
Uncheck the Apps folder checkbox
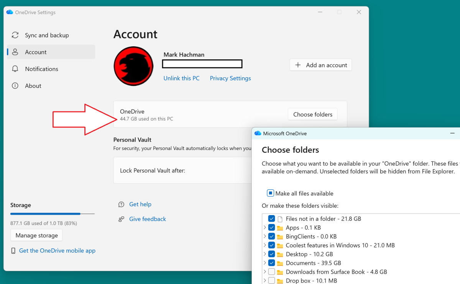pyautogui.click(x=271, y=228)
